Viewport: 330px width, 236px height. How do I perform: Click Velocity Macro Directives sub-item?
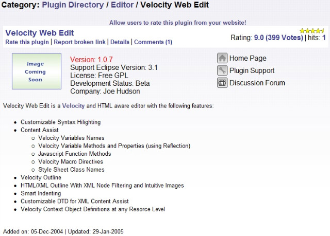point(71,162)
